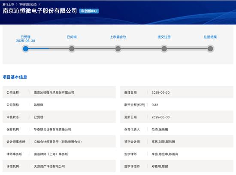Click the 已受理 stage label
This screenshot has height=175, width=236.
pyautogui.click(x=26, y=37)
